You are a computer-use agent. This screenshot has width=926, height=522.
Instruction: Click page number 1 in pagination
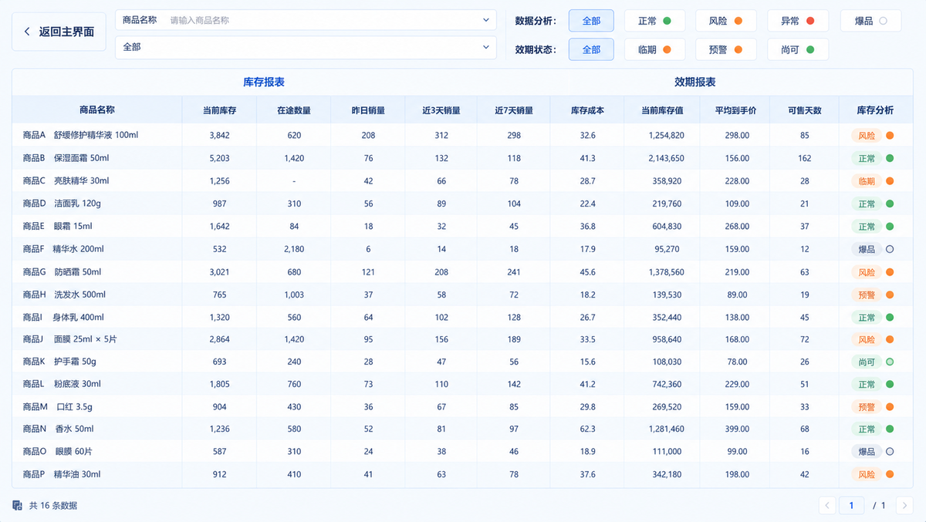pyautogui.click(x=852, y=506)
